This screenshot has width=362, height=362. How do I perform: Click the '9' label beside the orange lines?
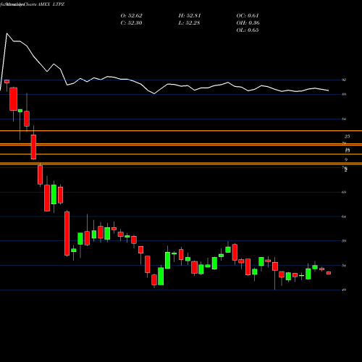click(346, 159)
